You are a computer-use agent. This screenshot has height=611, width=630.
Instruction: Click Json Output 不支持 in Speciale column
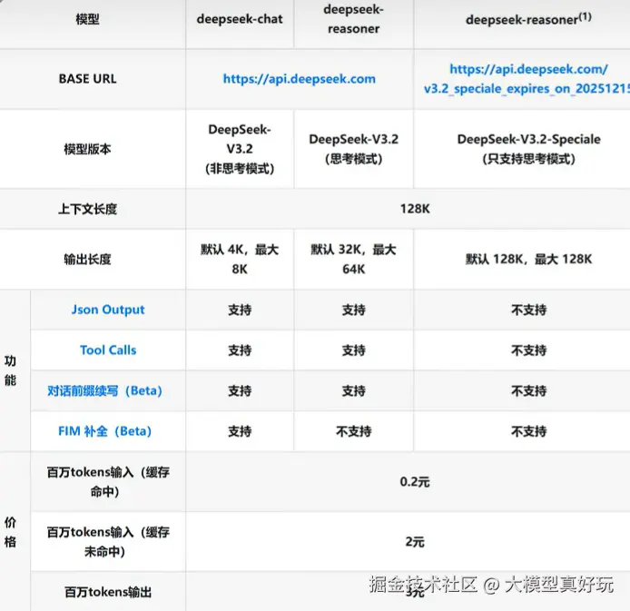click(528, 310)
